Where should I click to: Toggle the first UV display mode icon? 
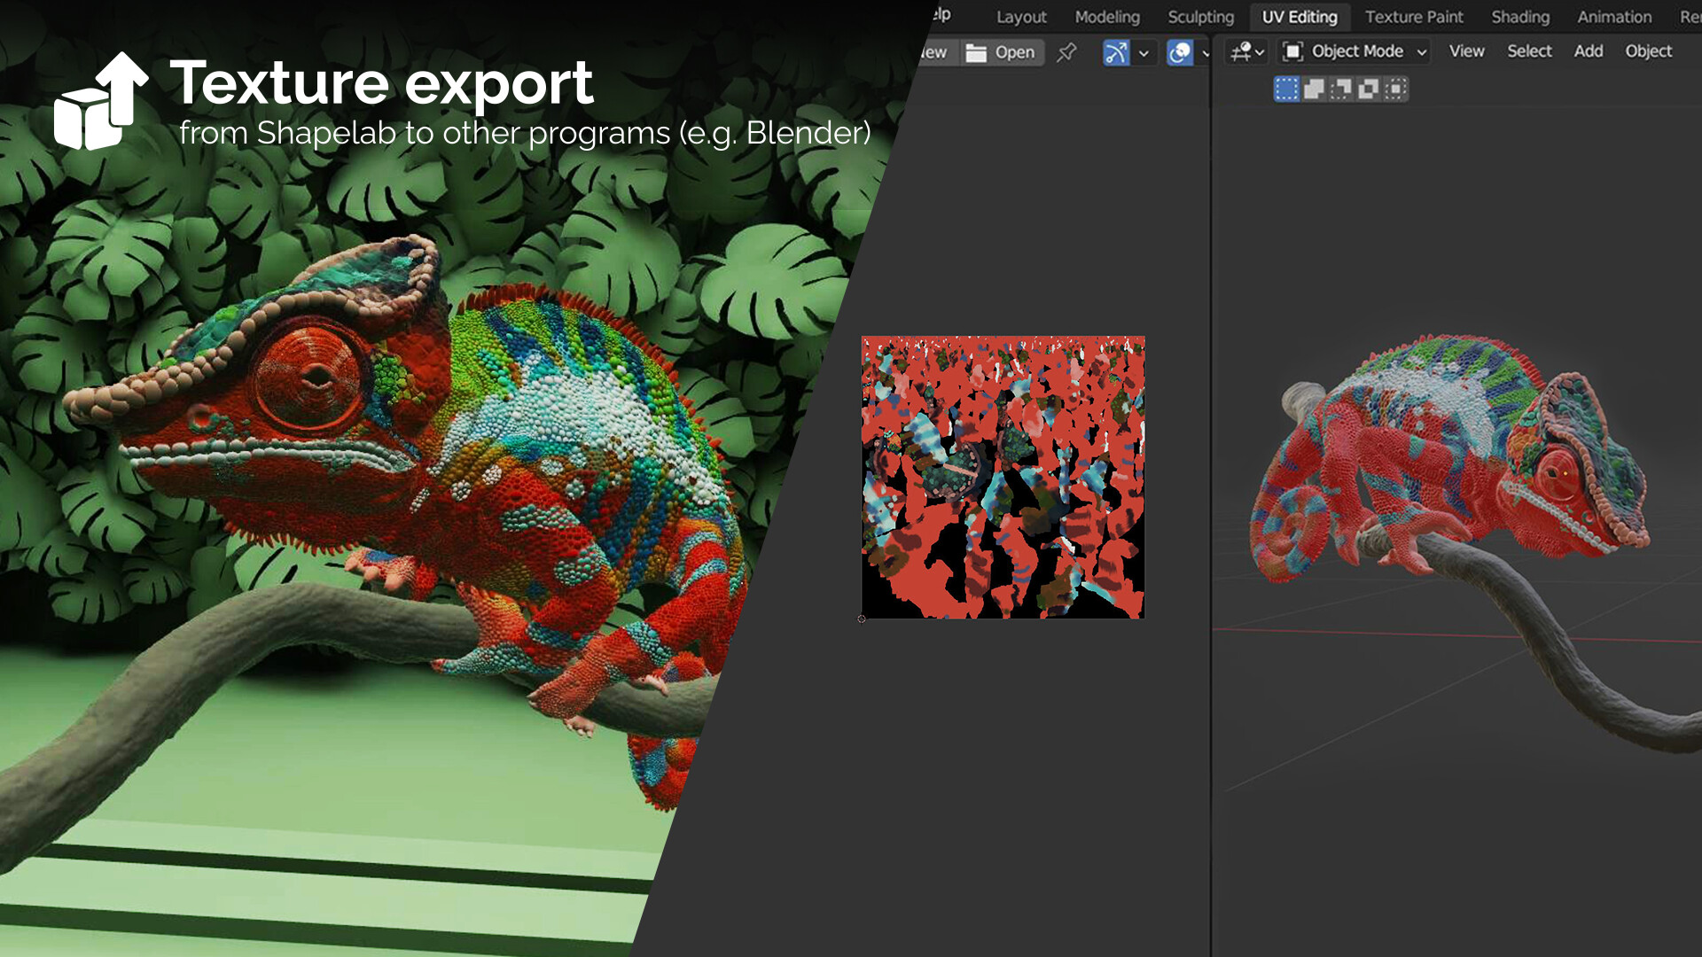[x=1286, y=89]
